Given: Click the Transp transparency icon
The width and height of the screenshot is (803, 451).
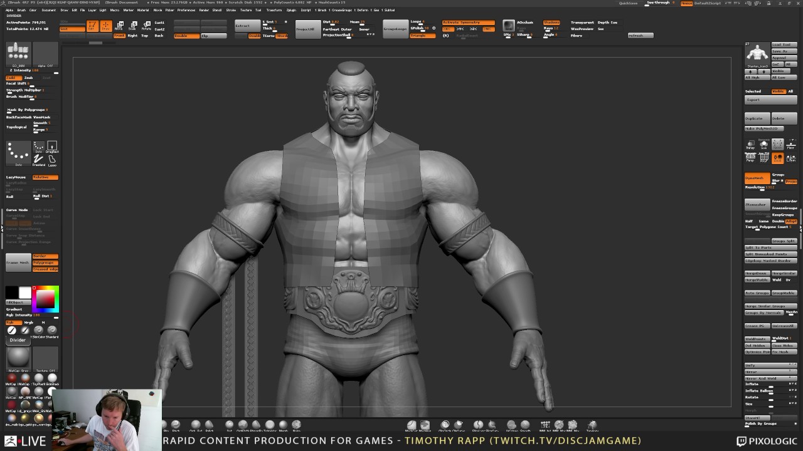Looking at the screenshot, I should click(750, 144).
